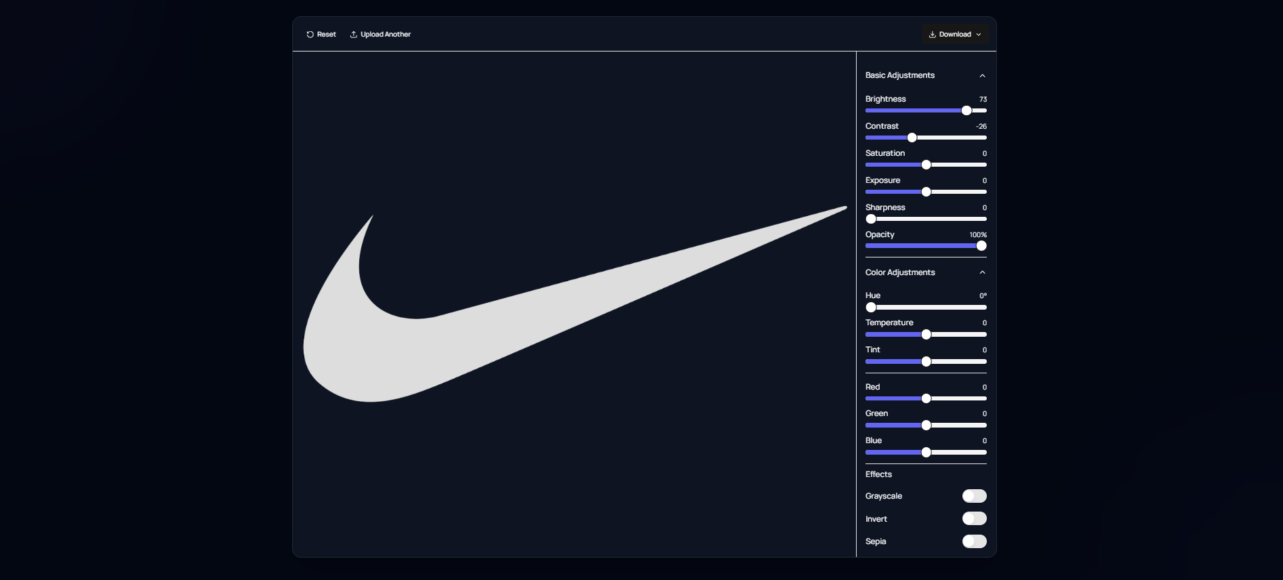Click the Sharpness slider handle
Viewport: 1283px width, 580px height.
coord(871,219)
